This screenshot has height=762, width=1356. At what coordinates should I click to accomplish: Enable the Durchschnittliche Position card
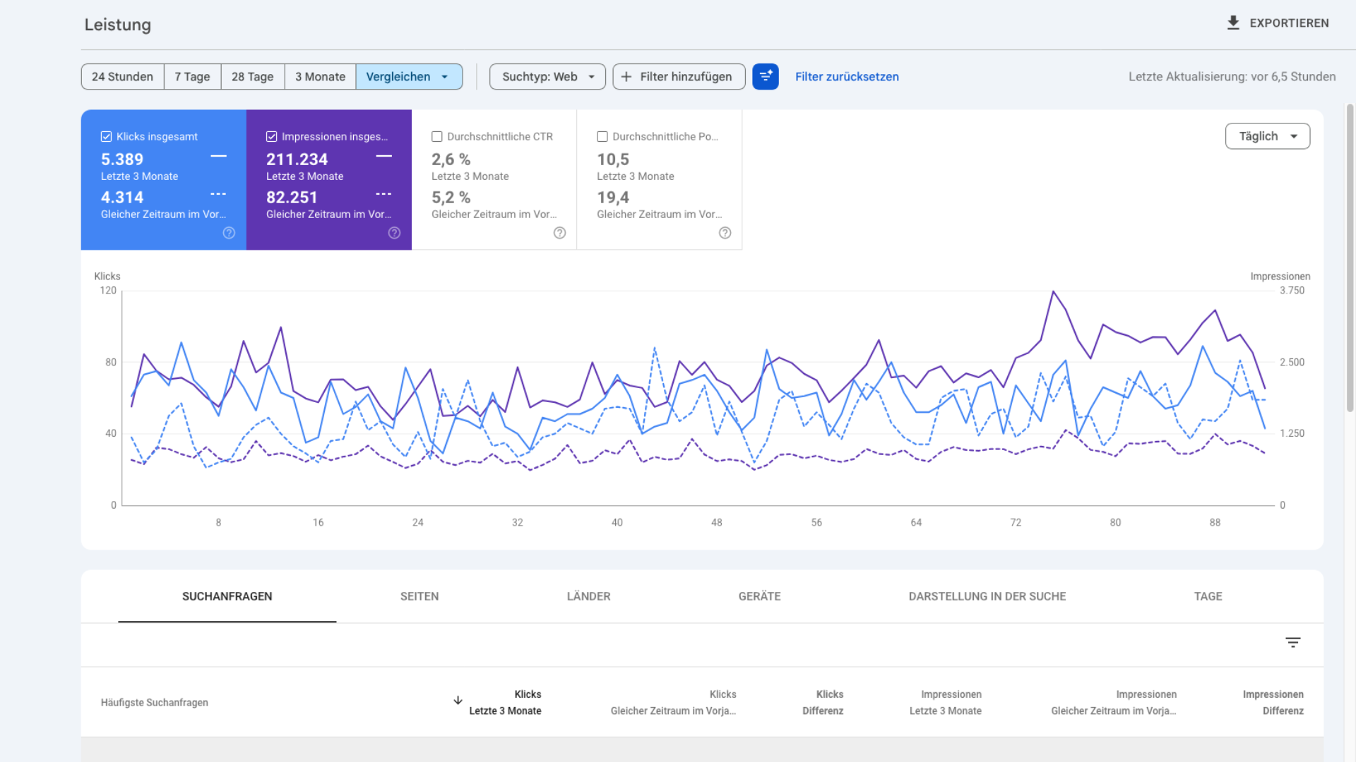pyautogui.click(x=602, y=136)
